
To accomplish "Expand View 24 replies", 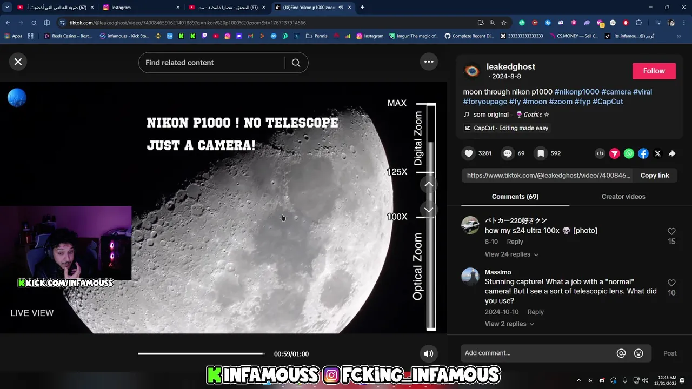I will point(511,254).
